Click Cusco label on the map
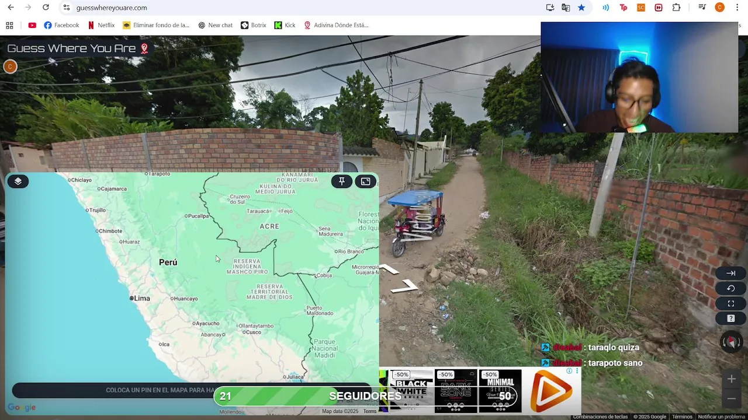The image size is (748, 420). 253,332
